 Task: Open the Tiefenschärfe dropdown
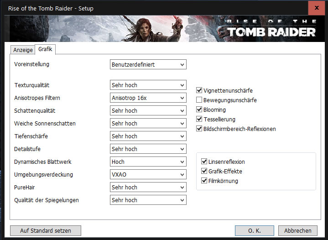pos(148,136)
